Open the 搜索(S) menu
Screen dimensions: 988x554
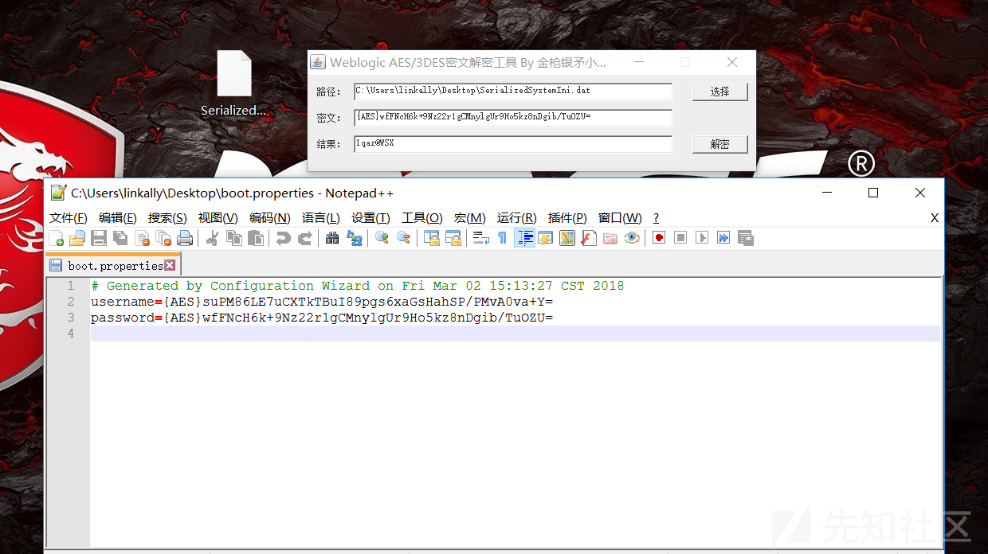167,218
